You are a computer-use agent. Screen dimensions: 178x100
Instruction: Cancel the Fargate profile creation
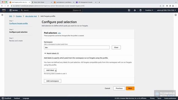tap(107, 88)
